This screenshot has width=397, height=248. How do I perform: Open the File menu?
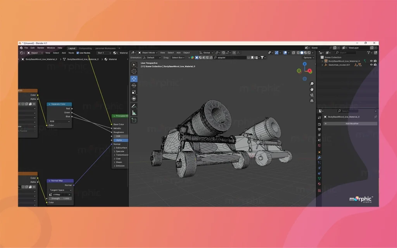tap(26, 48)
